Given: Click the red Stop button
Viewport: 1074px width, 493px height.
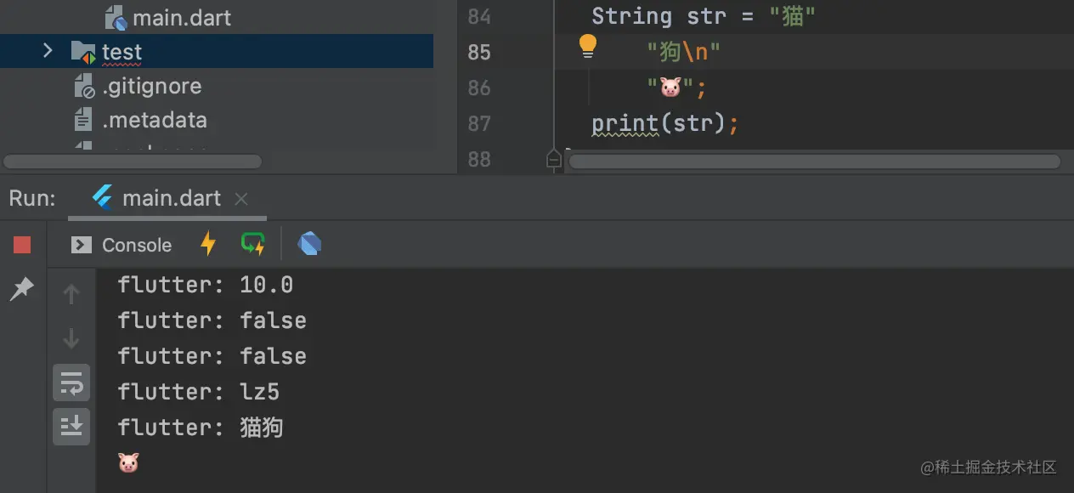Looking at the screenshot, I should (x=22, y=245).
